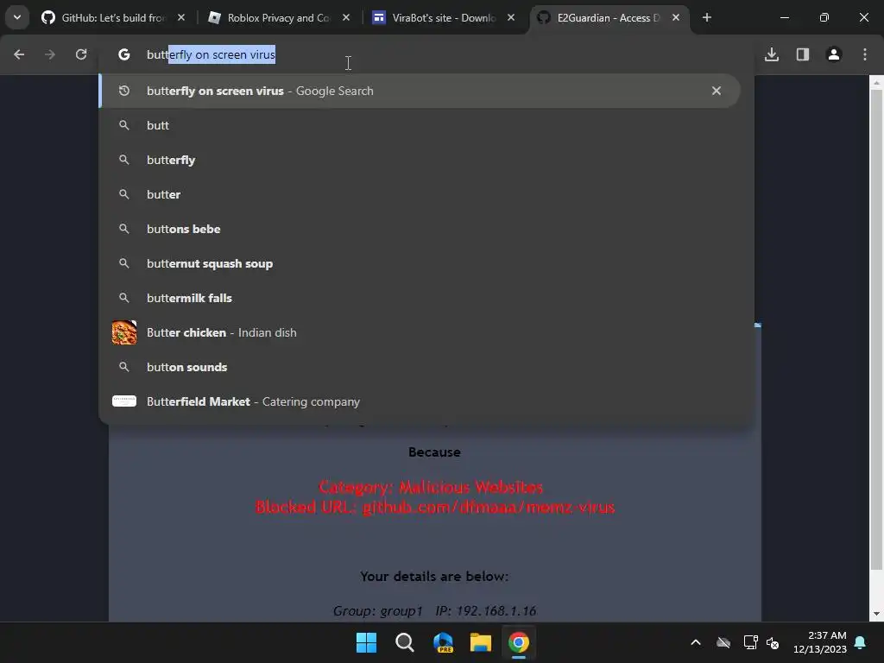This screenshot has height=663, width=884.
Task: Open the profile avatar menu
Action: (834, 54)
